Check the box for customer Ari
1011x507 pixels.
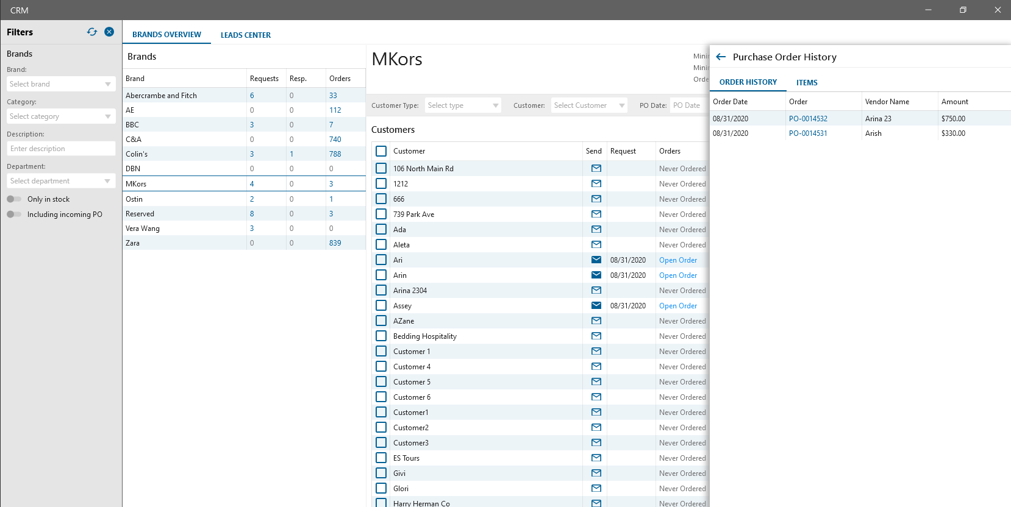(381, 260)
